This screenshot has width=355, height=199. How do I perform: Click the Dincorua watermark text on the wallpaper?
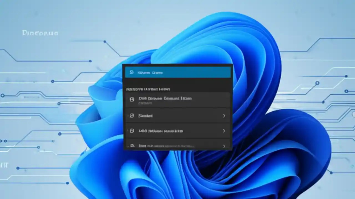tap(40, 33)
